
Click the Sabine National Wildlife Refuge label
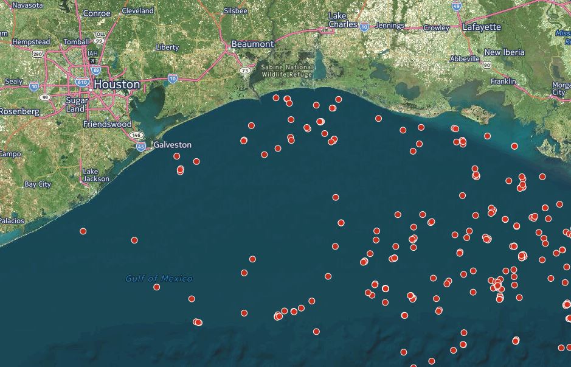(x=287, y=71)
